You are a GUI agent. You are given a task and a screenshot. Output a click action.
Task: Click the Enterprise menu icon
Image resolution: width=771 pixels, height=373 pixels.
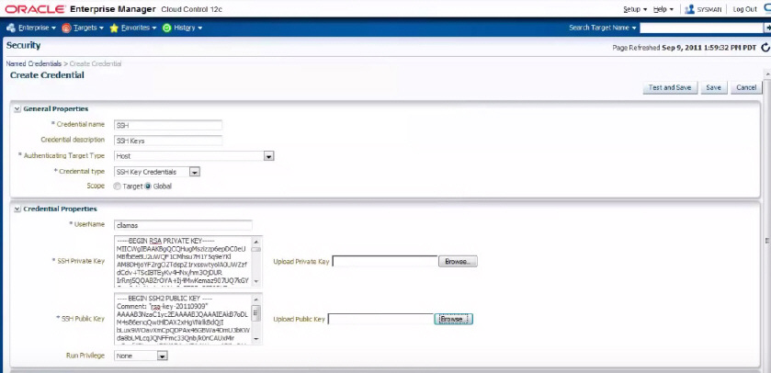11,28
